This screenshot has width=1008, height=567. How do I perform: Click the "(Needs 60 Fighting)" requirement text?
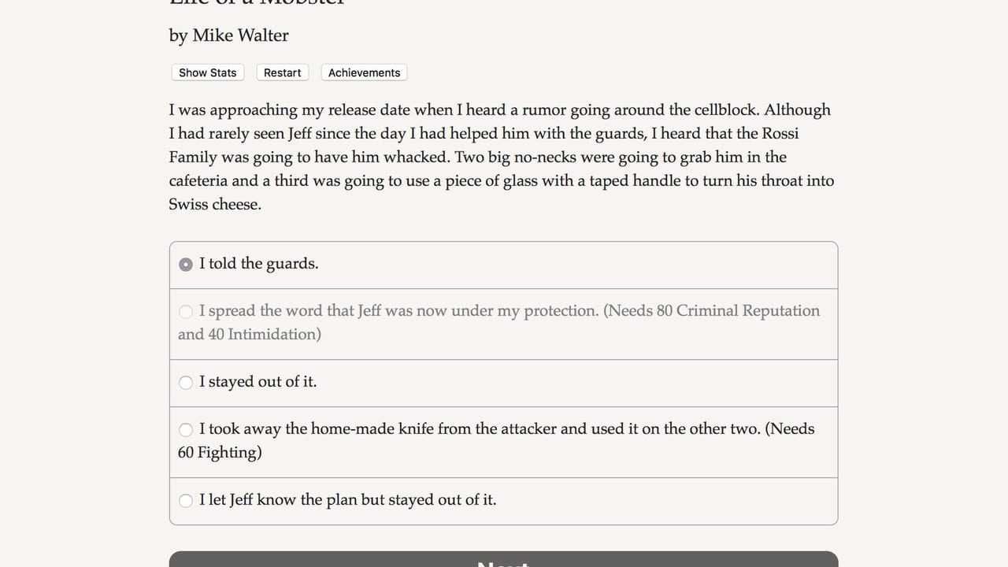[x=220, y=453]
